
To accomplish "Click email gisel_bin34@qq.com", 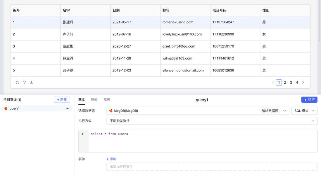I will 179,46.
